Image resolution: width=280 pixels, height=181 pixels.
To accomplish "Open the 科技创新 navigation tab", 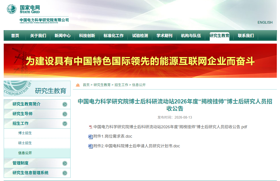I will [87, 36].
